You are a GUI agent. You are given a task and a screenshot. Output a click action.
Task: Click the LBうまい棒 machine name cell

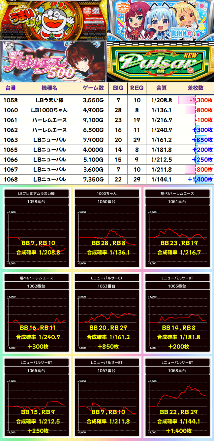(x=49, y=100)
